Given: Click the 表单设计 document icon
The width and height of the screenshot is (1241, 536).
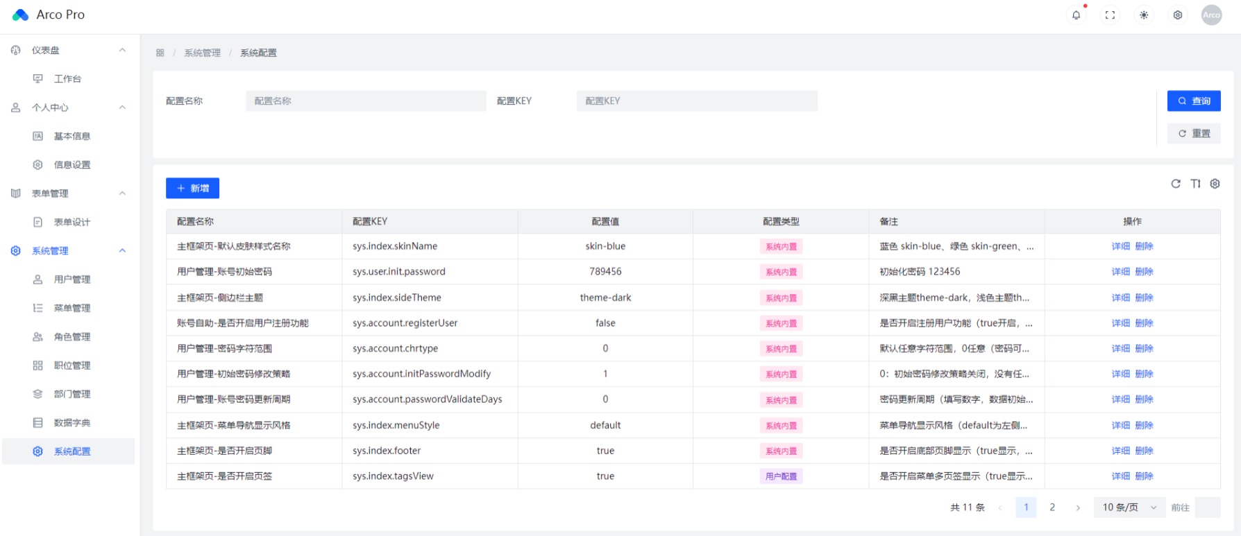Looking at the screenshot, I should coord(38,222).
